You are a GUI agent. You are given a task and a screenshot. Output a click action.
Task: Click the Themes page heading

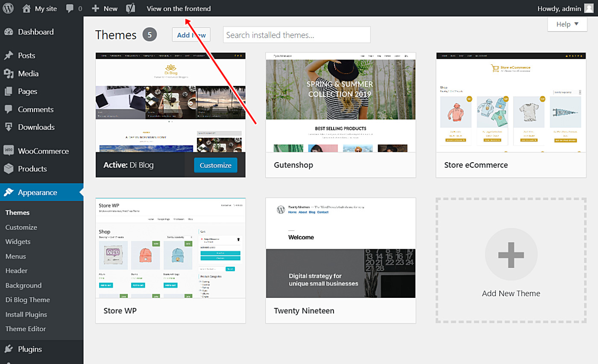click(116, 35)
